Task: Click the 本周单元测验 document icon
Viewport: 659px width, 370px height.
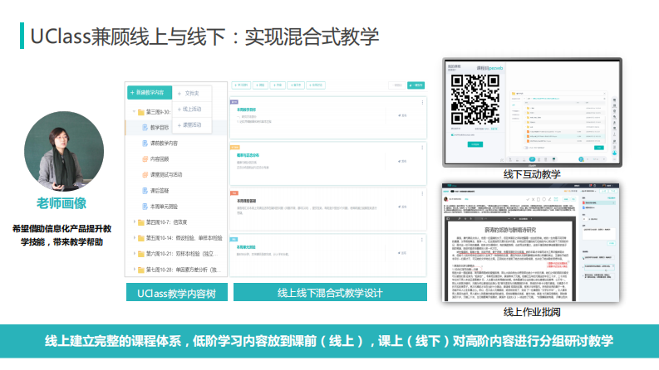Action: (x=145, y=207)
